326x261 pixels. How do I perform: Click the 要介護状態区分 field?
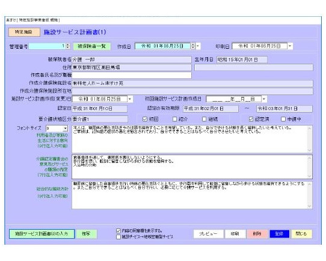(100, 119)
